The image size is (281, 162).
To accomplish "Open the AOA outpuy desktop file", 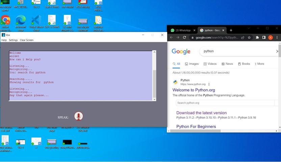I will click(x=83, y=4).
